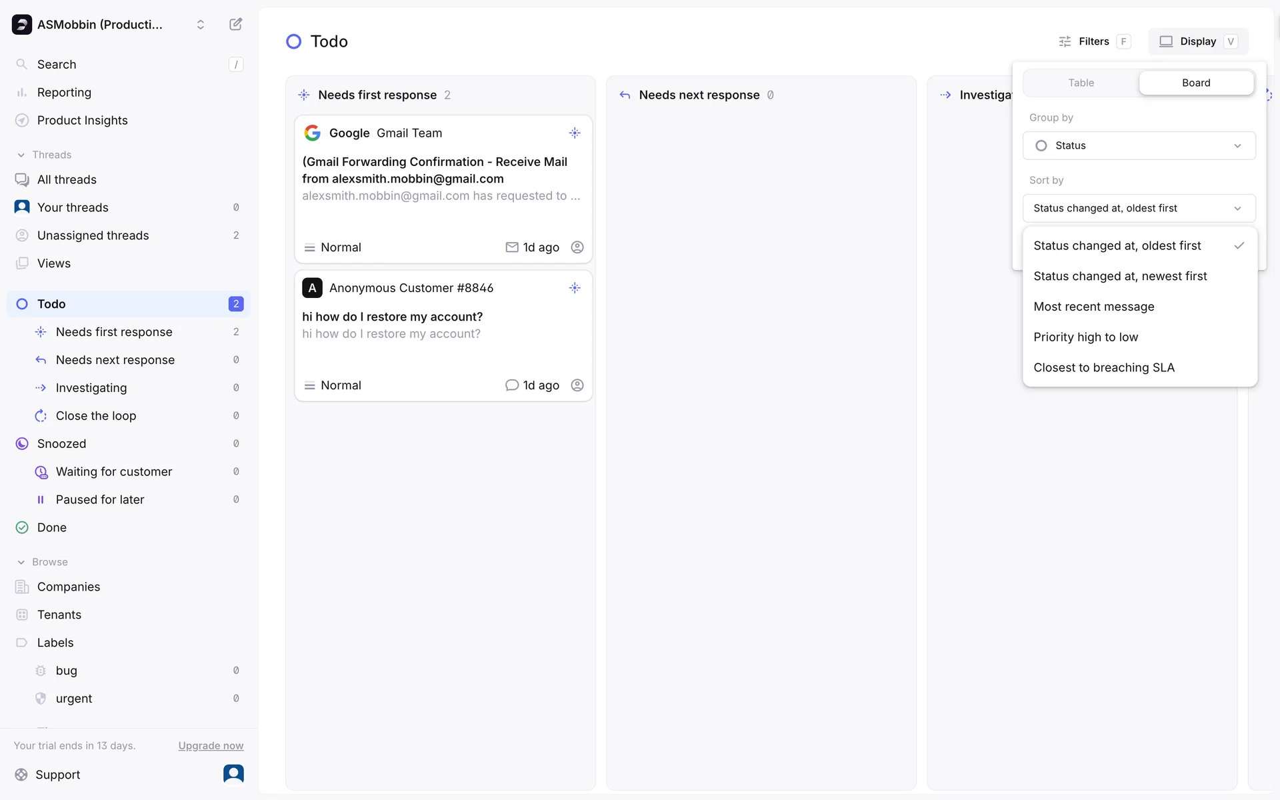Open the Done threads list
Screen dimensions: 1280x800
pos(52,528)
